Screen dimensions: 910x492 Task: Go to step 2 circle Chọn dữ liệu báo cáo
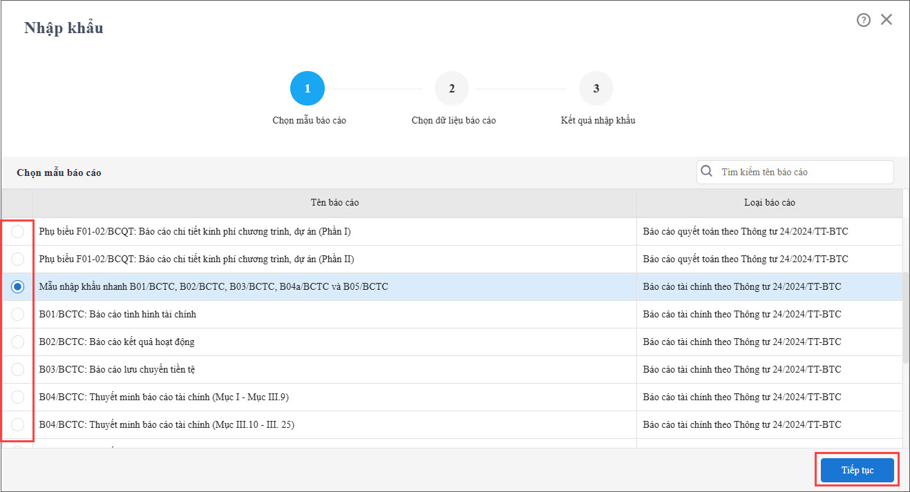[452, 88]
